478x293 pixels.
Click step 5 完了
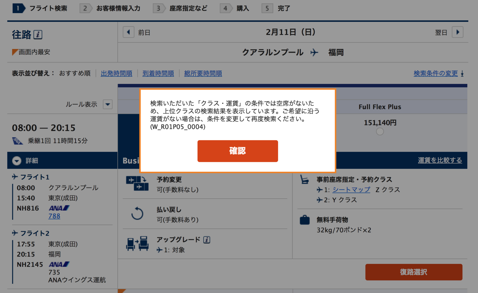click(x=276, y=8)
